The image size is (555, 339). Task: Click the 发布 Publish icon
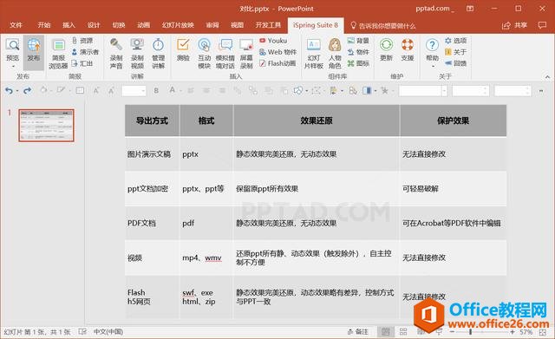(34, 52)
